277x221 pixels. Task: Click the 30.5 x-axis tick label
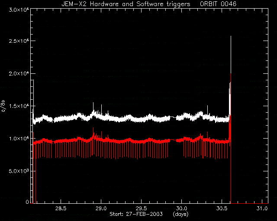[222, 208]
